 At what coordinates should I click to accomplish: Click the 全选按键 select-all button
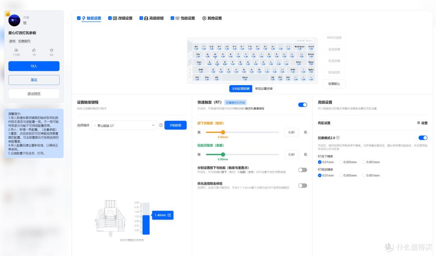click(334, 49)
